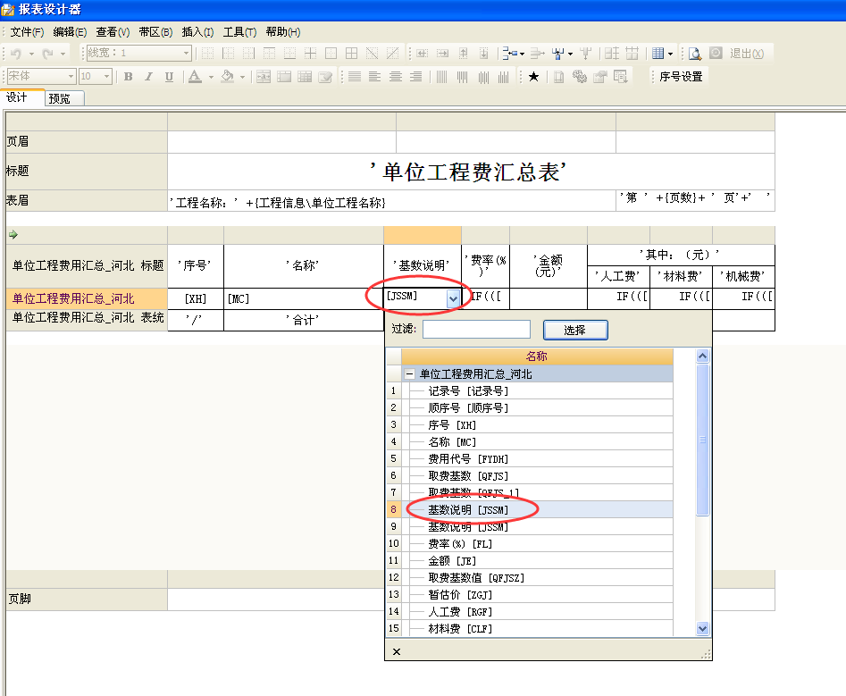
Task: Click the green arrow band marker
Action: [x=13, y=235]
